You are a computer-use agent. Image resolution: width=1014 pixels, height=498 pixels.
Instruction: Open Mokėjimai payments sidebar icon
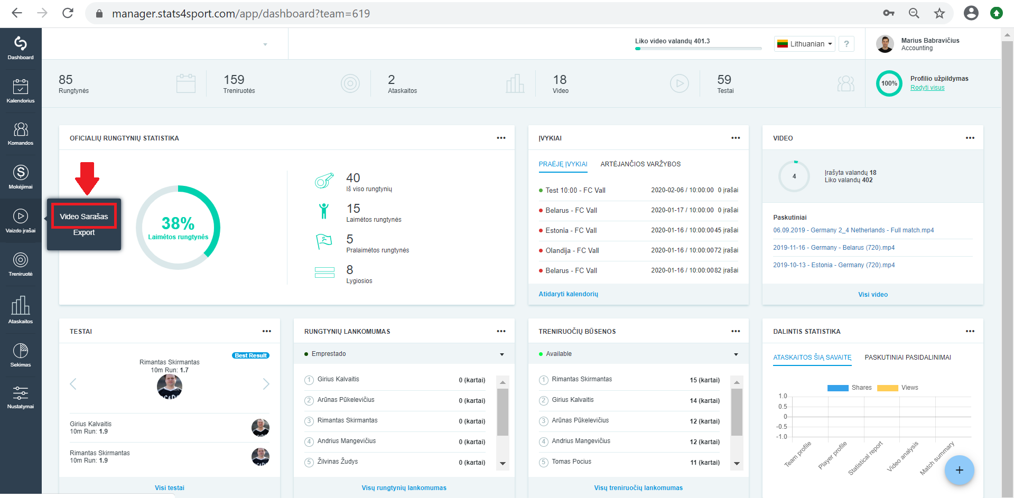pyautogui.click(x=21, y=176)
